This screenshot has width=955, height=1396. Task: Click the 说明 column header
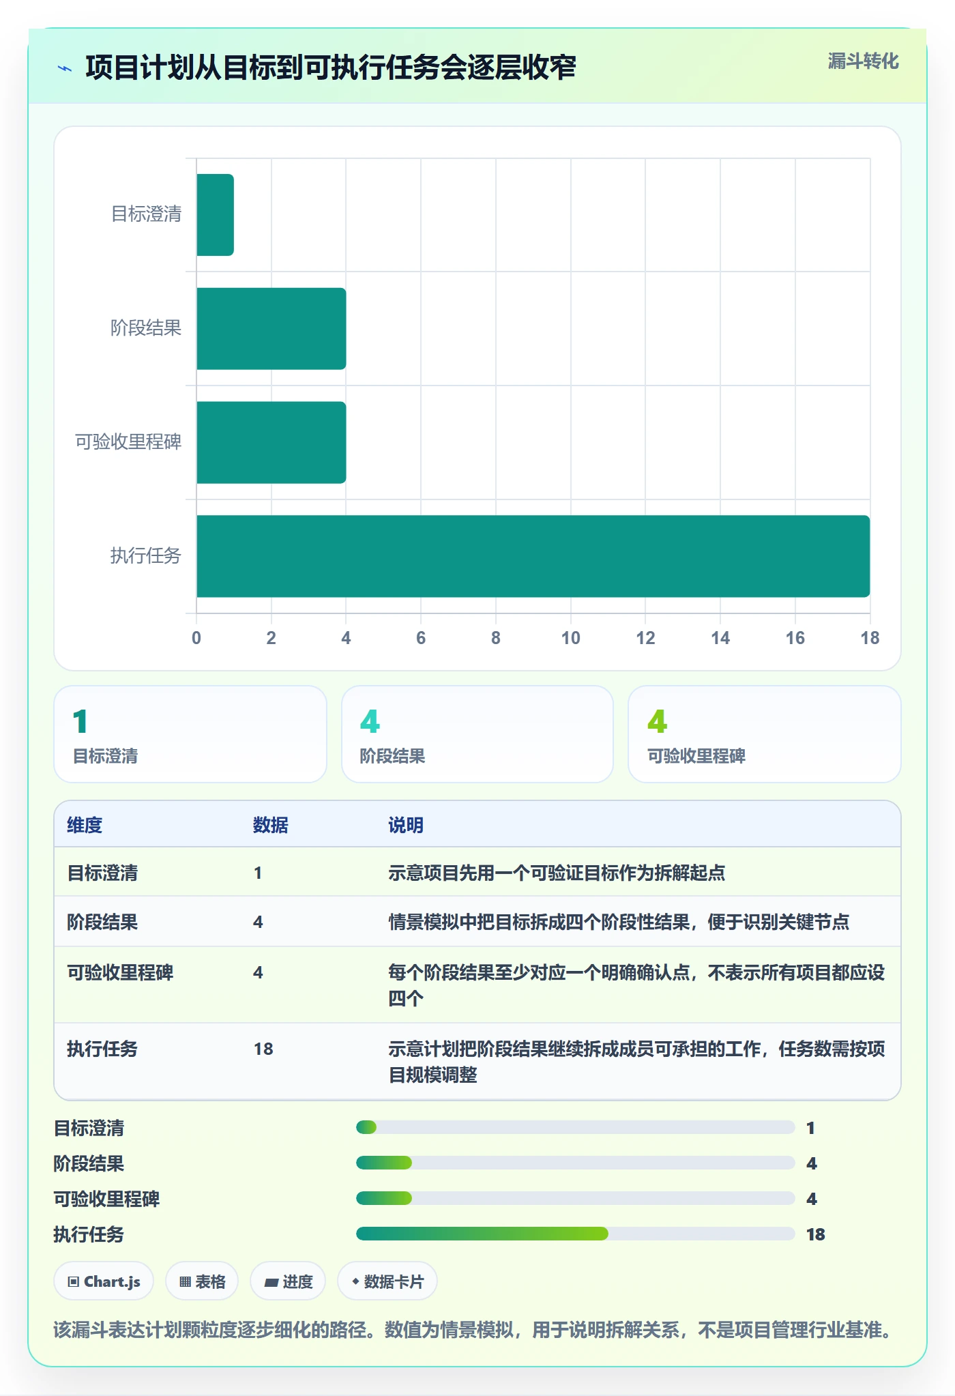(x=406, y=825)
